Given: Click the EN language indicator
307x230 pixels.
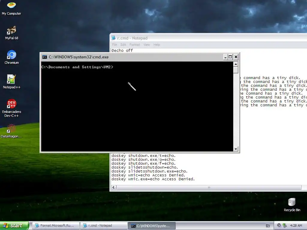Looking at the screenshot, I should [268, 226].
